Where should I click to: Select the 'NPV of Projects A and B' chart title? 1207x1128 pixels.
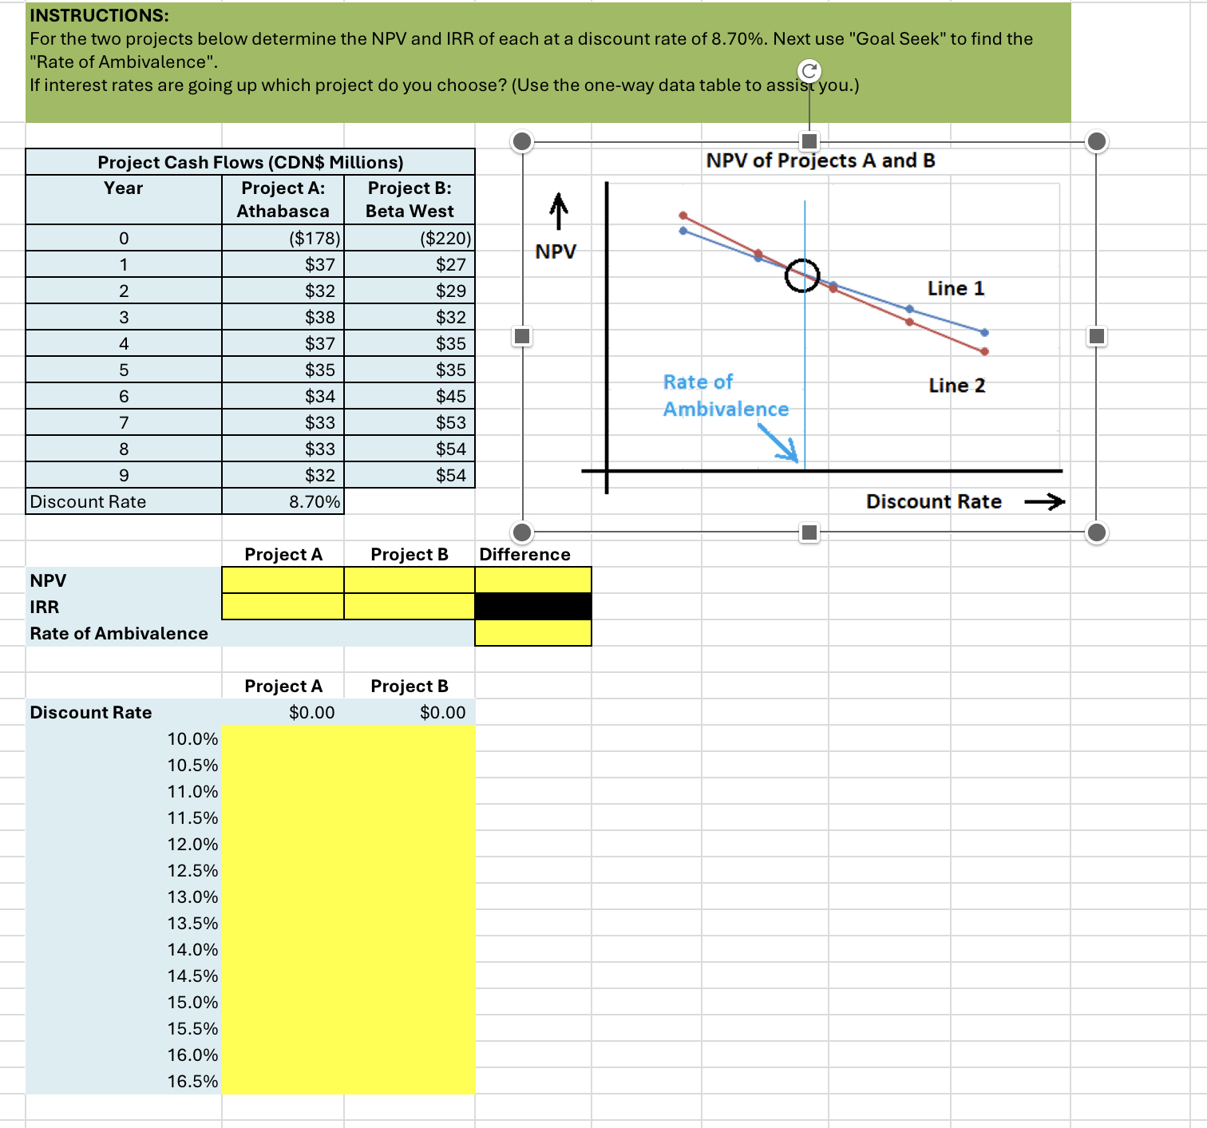(821, 160)
